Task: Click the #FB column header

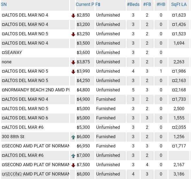Action: [147, 5]
